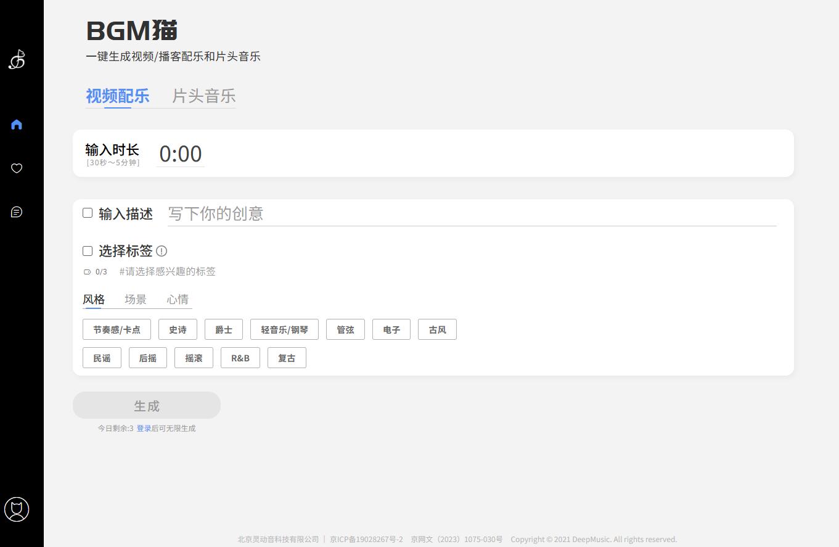The image size is (839, 547).
Task: Click the 京网文（2023）1075-030号 footer link
Action: [x=457, y=540]
